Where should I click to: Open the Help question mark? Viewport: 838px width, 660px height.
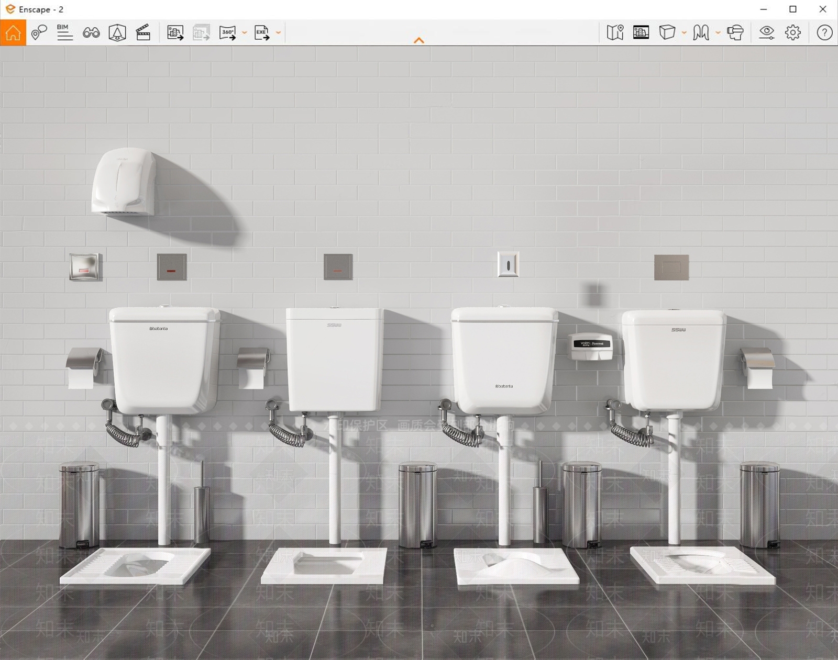coord(825,32)
